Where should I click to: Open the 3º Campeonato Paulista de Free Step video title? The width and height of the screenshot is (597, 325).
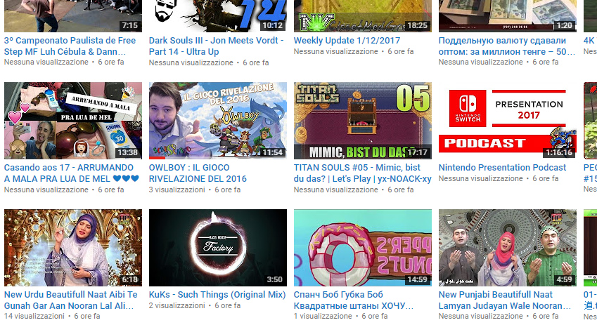70,46
